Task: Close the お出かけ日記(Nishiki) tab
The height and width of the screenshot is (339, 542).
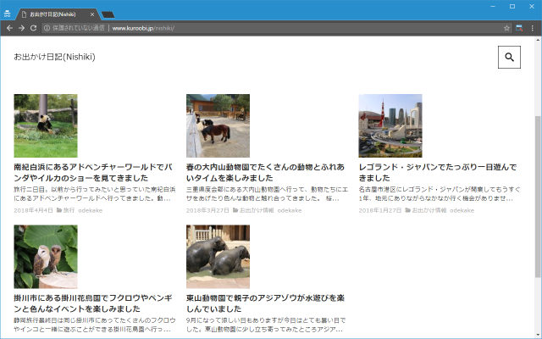Action: point(91,14)
